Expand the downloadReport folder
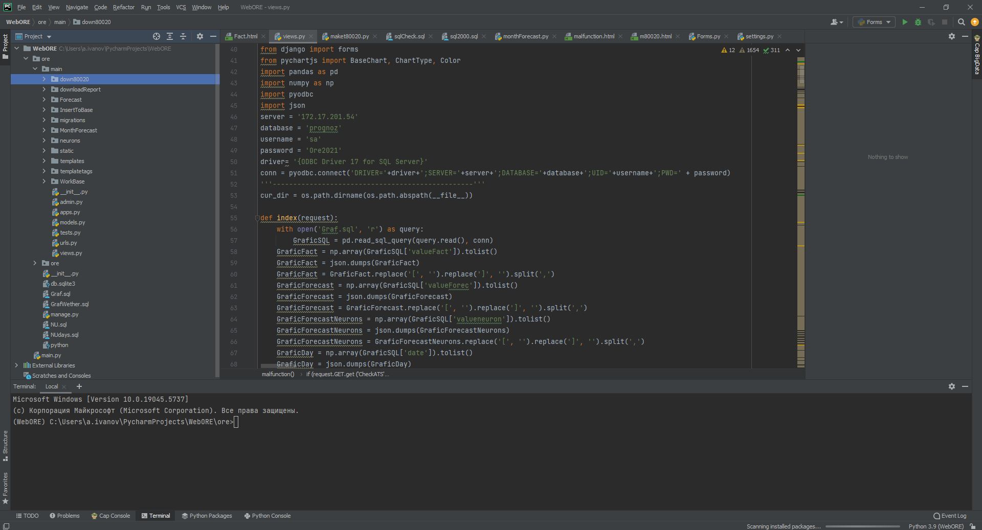This screenshot has width=982, height=530. tap(44, 89)
